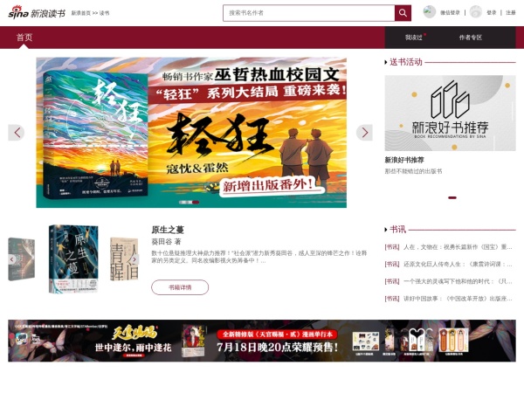524x393 pixels.
Task: Click the 原生之罪 book cover
Action: pos(73,259)
